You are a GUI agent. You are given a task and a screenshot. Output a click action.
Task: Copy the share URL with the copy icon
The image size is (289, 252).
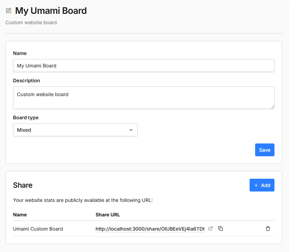click(221, 228)
